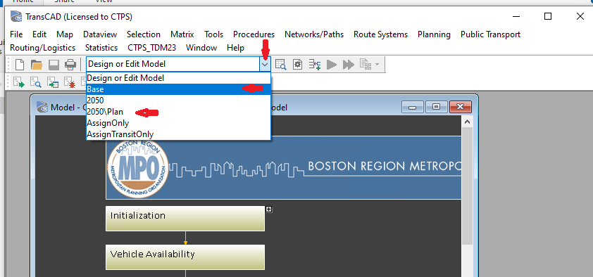This screenshot has height=277, width=593.
Task: Open the Statistics menu
Action: (101, 48)
